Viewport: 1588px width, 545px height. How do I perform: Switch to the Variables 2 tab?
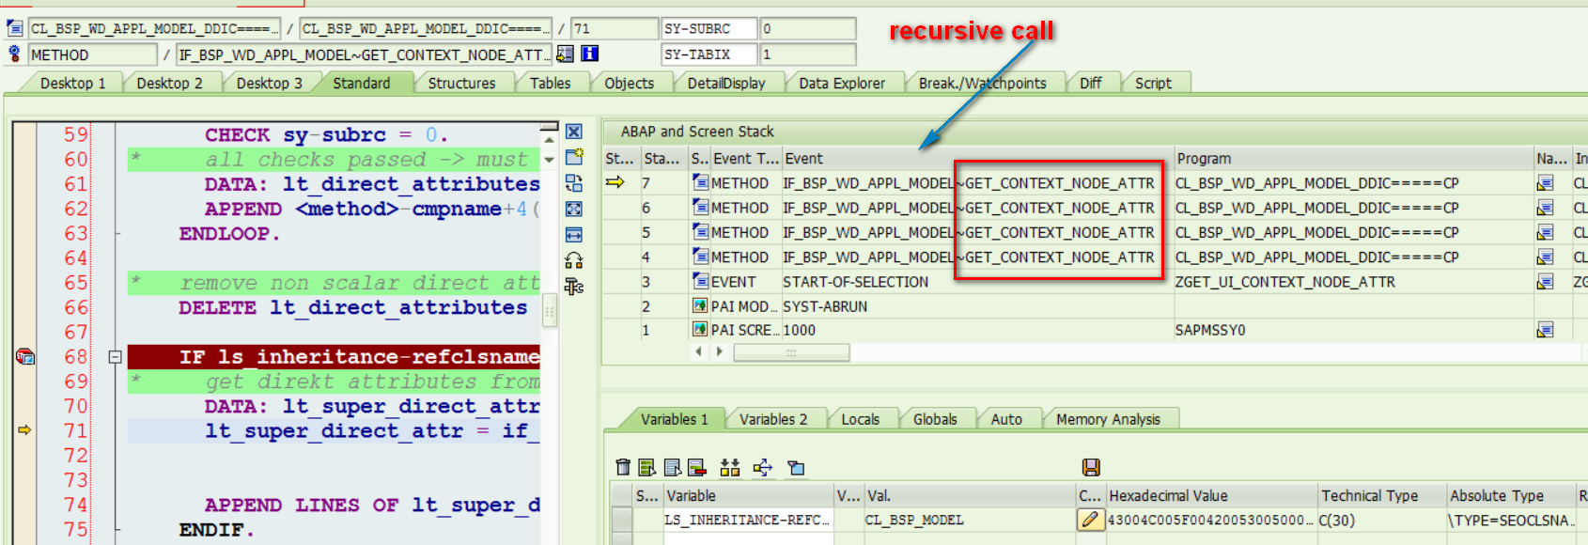(772, 419)
